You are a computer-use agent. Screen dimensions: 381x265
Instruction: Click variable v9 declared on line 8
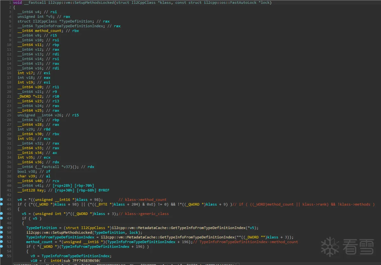pyautogui.click(x=37, y=35)
